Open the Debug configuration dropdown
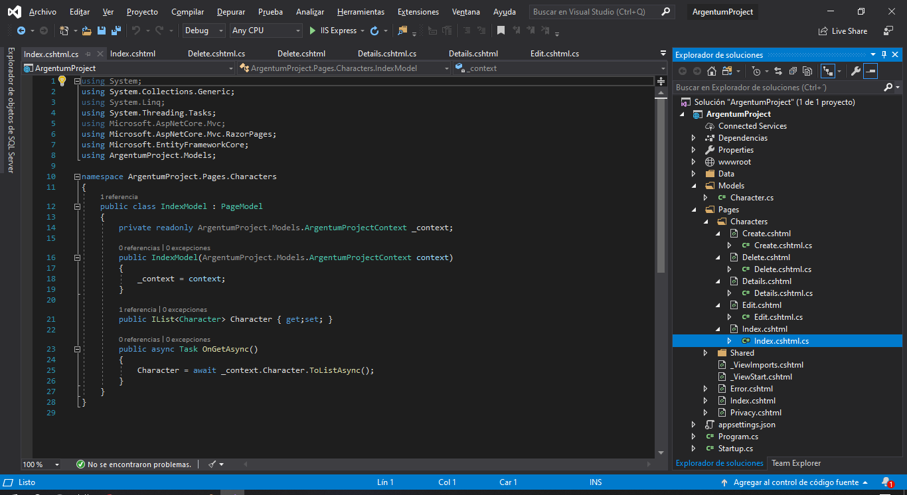The image size is (907, 495). [x=203, y=30]
